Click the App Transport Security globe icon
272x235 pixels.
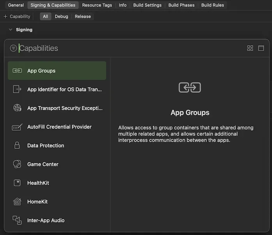[x=17, y=108]
